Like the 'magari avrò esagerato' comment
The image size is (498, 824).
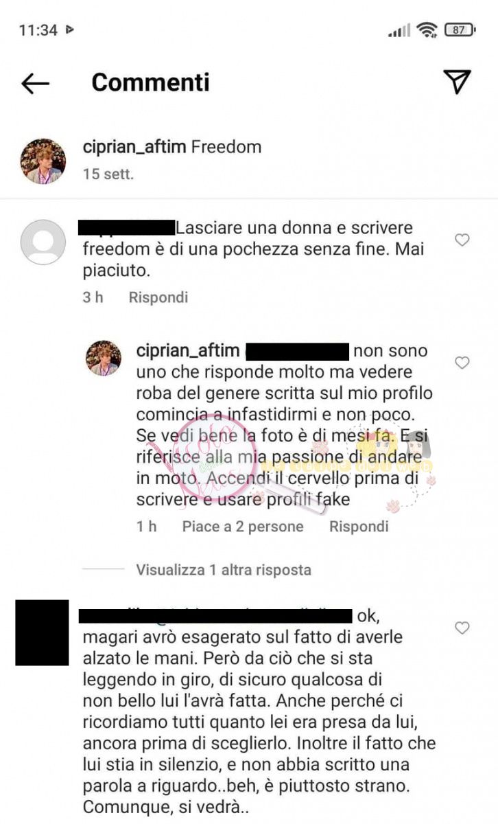(462, 628)
